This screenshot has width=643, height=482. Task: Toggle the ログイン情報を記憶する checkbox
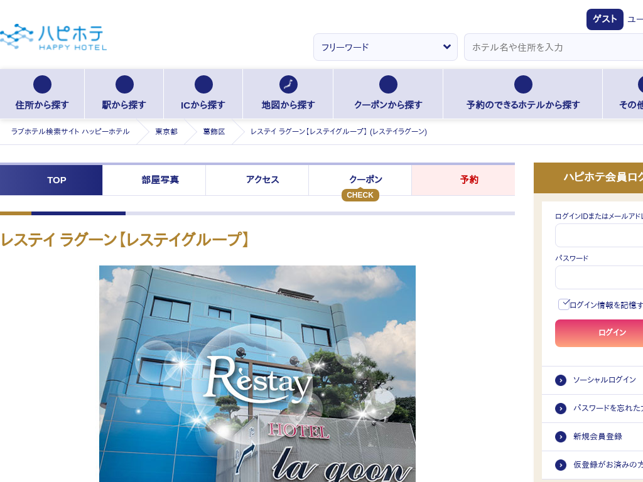[564, 304]
